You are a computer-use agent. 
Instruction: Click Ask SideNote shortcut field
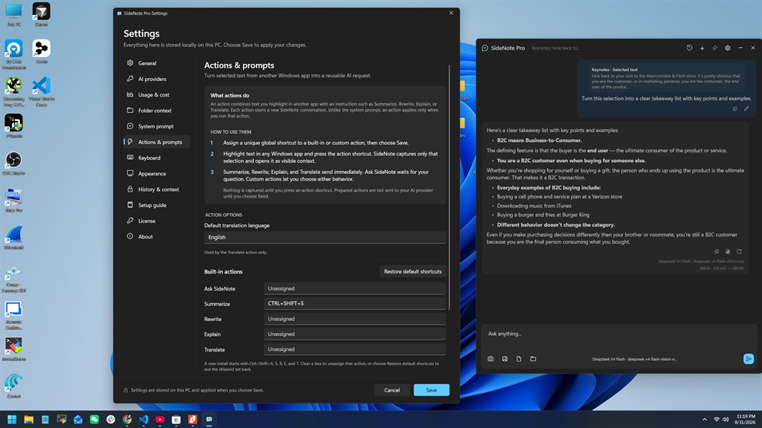(355, 289)
